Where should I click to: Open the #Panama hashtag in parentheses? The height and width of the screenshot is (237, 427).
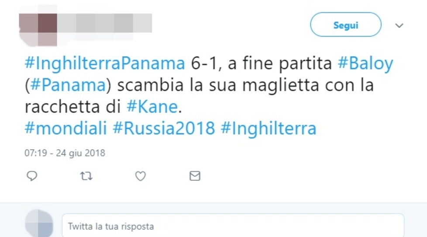pyautogui.click(x=68, y=85)
